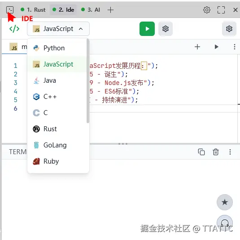Viewport: 240px width, 240px height.
Task: Collapse the JavaScript language dropdown
Action: point(58,29)
